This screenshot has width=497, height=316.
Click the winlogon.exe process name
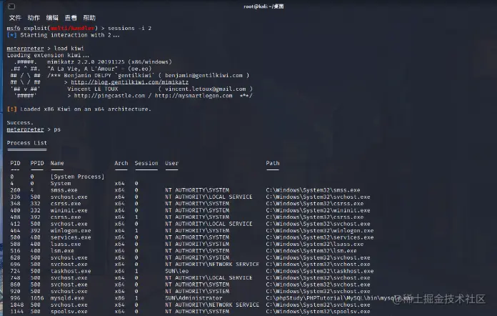click(x=71, y=231)
